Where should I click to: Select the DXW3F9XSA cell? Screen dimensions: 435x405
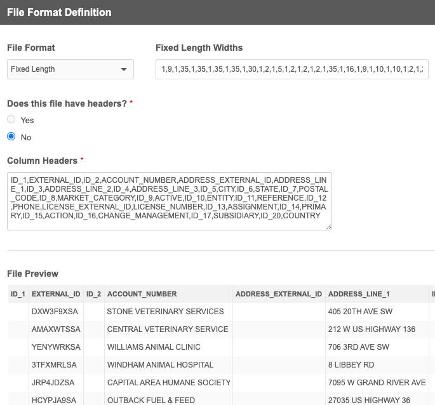pyautogui.click(x=55, y=312)
